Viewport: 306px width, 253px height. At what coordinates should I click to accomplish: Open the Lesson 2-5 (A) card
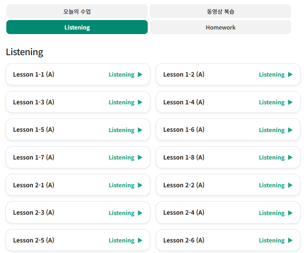(78, 240)
